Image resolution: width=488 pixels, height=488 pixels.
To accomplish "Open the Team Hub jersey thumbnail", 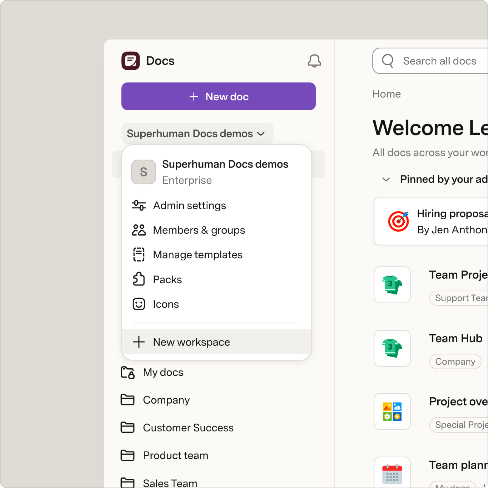I will [392, 348].
